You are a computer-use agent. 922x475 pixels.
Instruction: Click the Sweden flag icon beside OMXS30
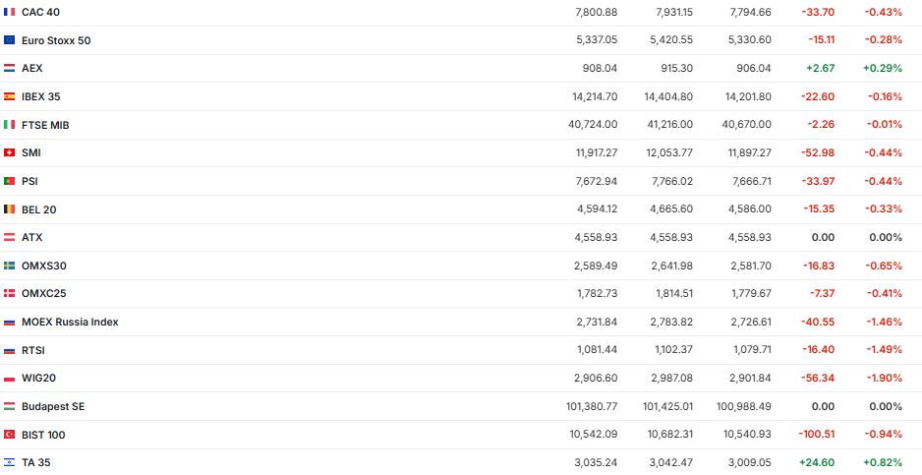click(10, 266)
